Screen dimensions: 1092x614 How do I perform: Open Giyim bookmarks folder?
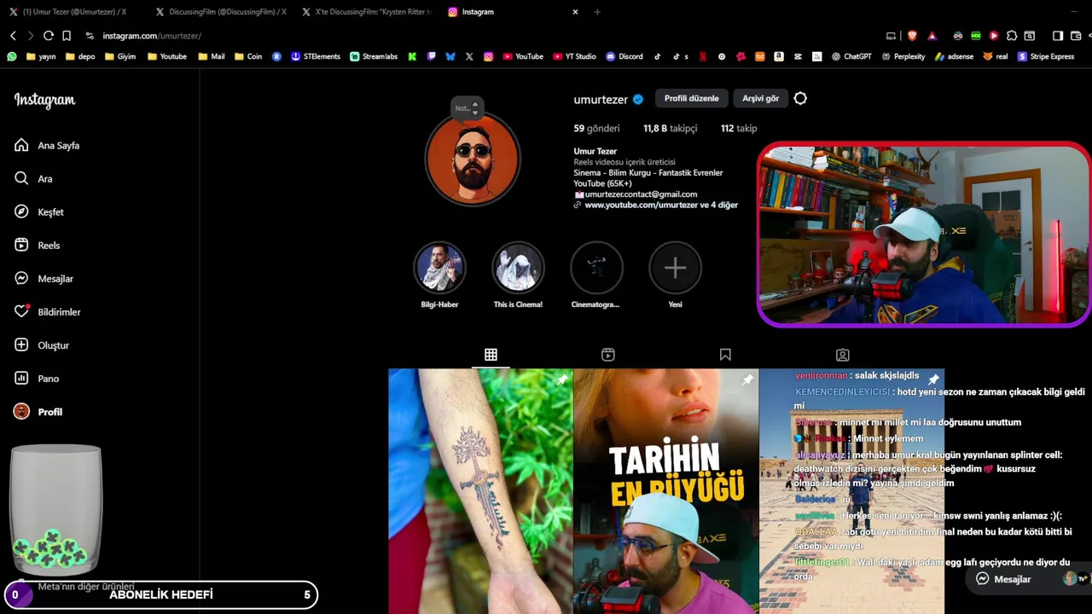tap(120, 56)
